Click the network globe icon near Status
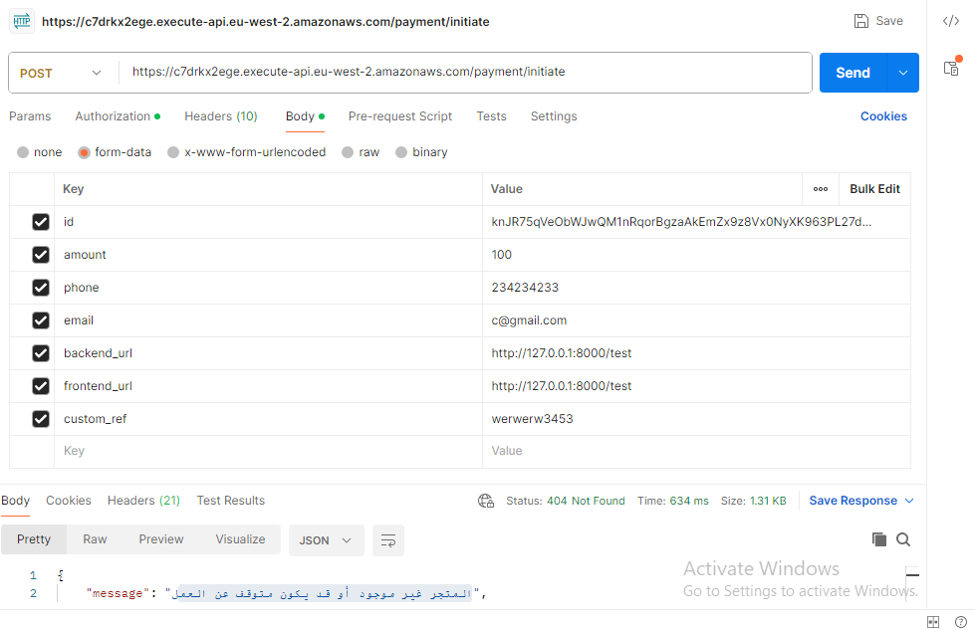975x630 pixels. click(486, 501)
